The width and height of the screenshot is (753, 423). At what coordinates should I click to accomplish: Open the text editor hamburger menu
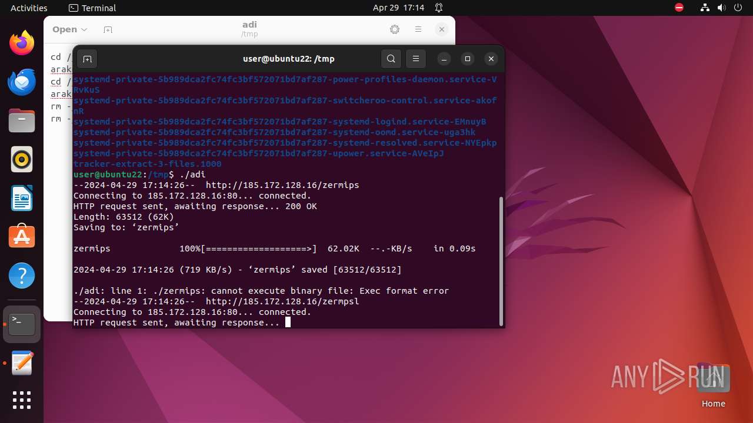tap(418, 29)
